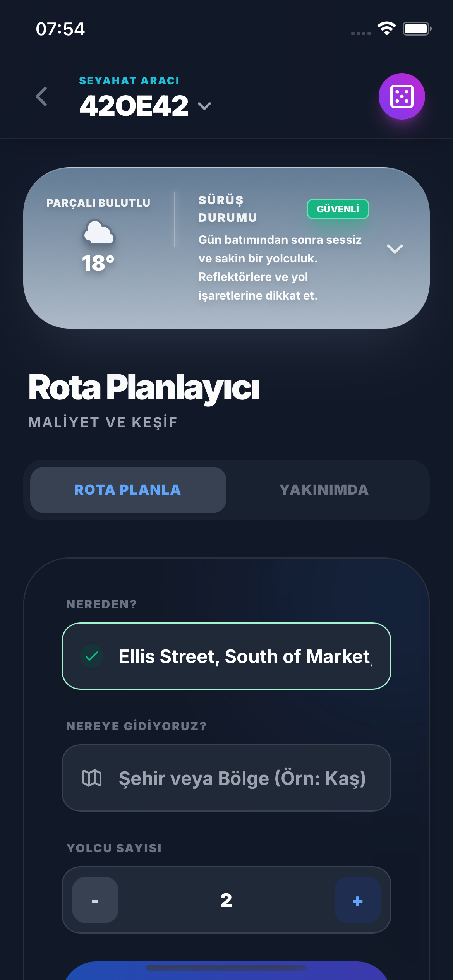Viewport: 453px width, 980px height.
Task: Tap the map icon in destination field
Action: coord(92,778)
